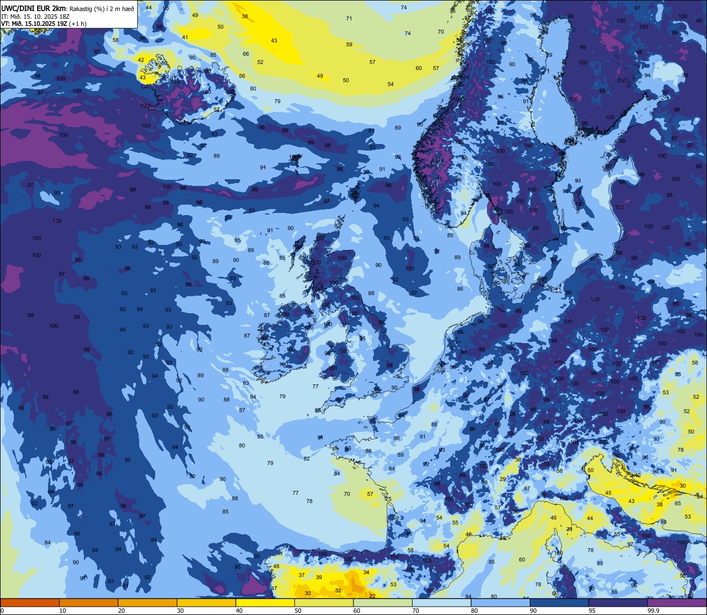Click the '45' humidity value near the Adriatic
707x615 pixels.
(608, 493)
